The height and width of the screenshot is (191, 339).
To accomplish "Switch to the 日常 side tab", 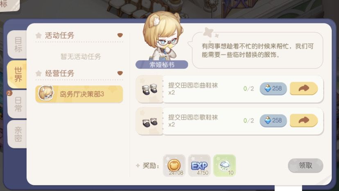I will [x=18, y=104].
